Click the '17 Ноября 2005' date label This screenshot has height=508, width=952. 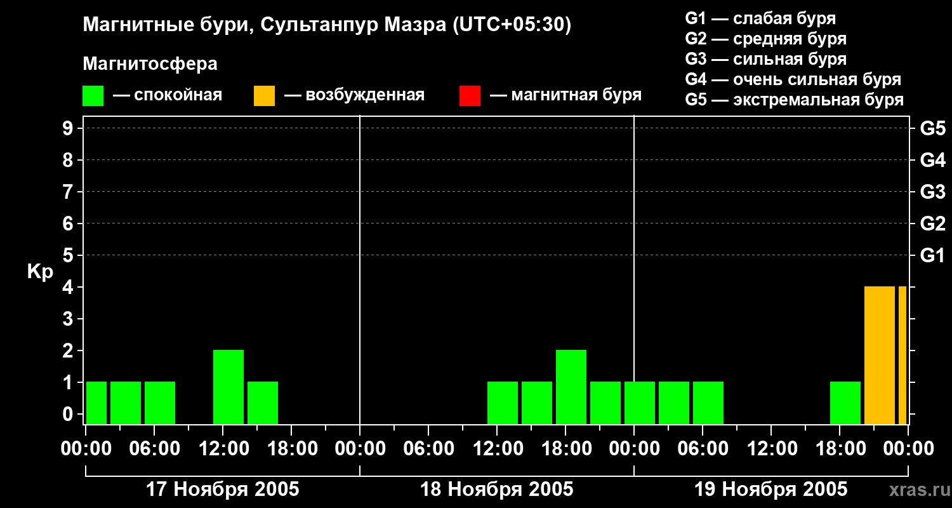point(223,489)
